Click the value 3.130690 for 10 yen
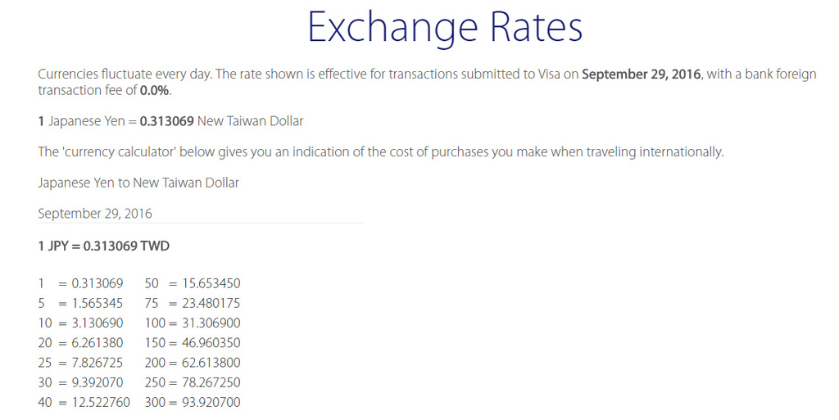Image resolution: width=839 pixels, height=420 pixels. 98,323
